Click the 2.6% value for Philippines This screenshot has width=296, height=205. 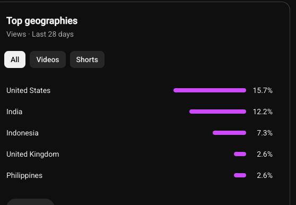click(x=265, y=176)
